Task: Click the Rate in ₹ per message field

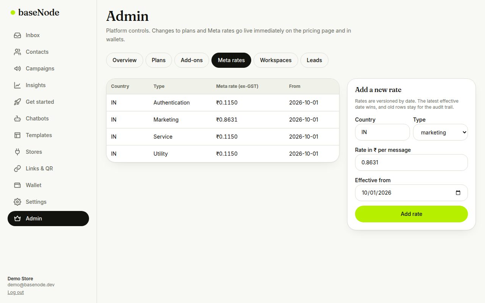Action: tap(411, 162)
